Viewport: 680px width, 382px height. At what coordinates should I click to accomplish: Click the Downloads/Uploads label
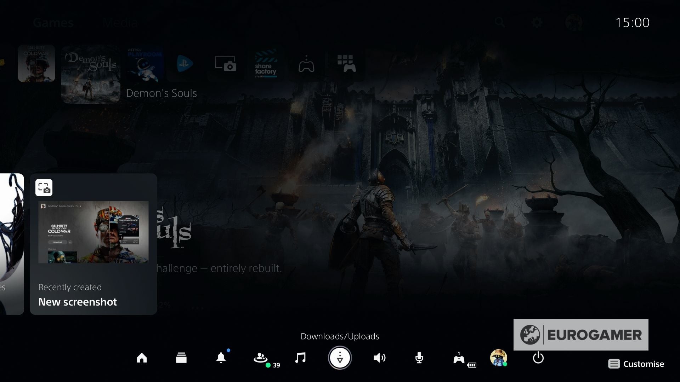click(x=340, y=336)
